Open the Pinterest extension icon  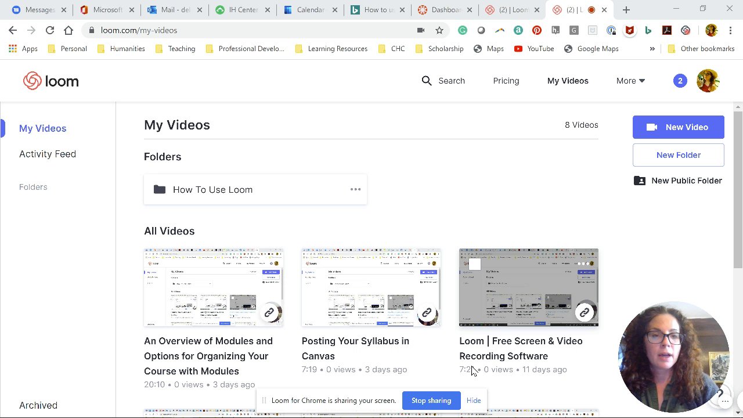[536, 30]
